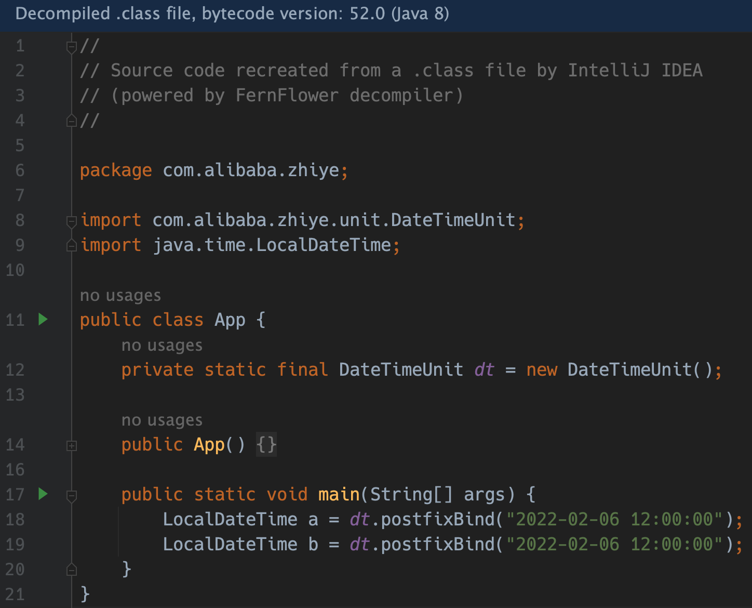This screenshot has width=752, height=608.
Task: Click line number 6 in gutter
Action: point(20,170)
